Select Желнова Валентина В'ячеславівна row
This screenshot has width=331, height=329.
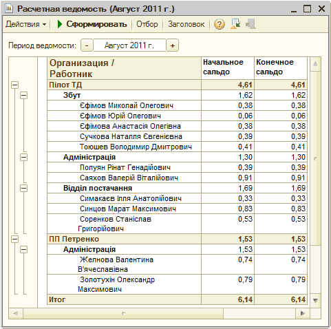pos(177,264)
